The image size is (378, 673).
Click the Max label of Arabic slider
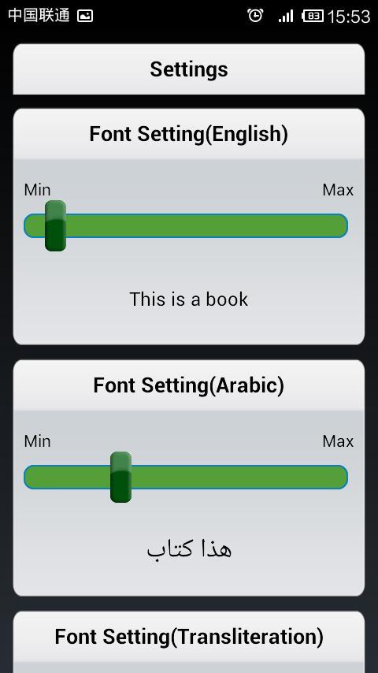click(338, 441)
